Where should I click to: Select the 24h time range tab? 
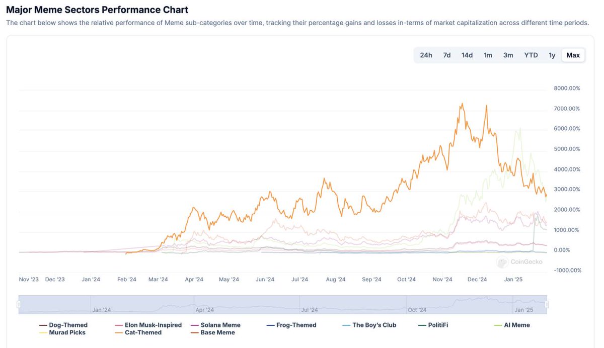coord(426,55)
